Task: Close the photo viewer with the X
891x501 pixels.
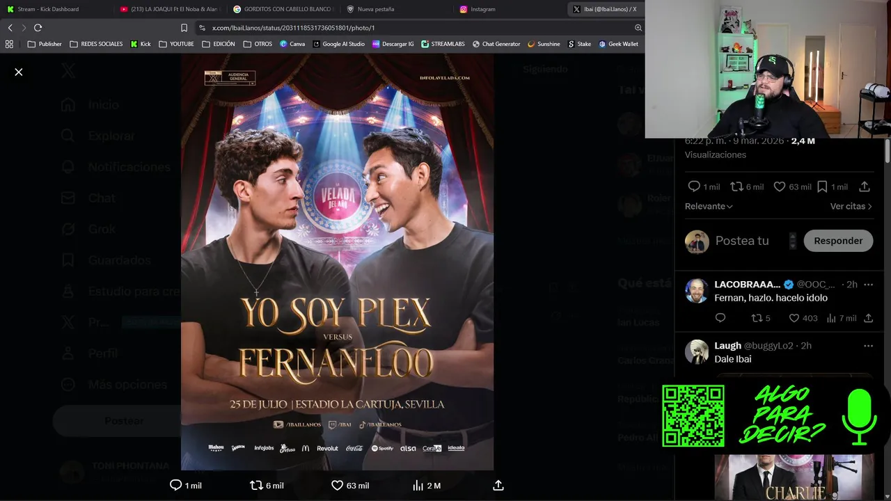Action: pyautogui.click(x=19, y=72)
